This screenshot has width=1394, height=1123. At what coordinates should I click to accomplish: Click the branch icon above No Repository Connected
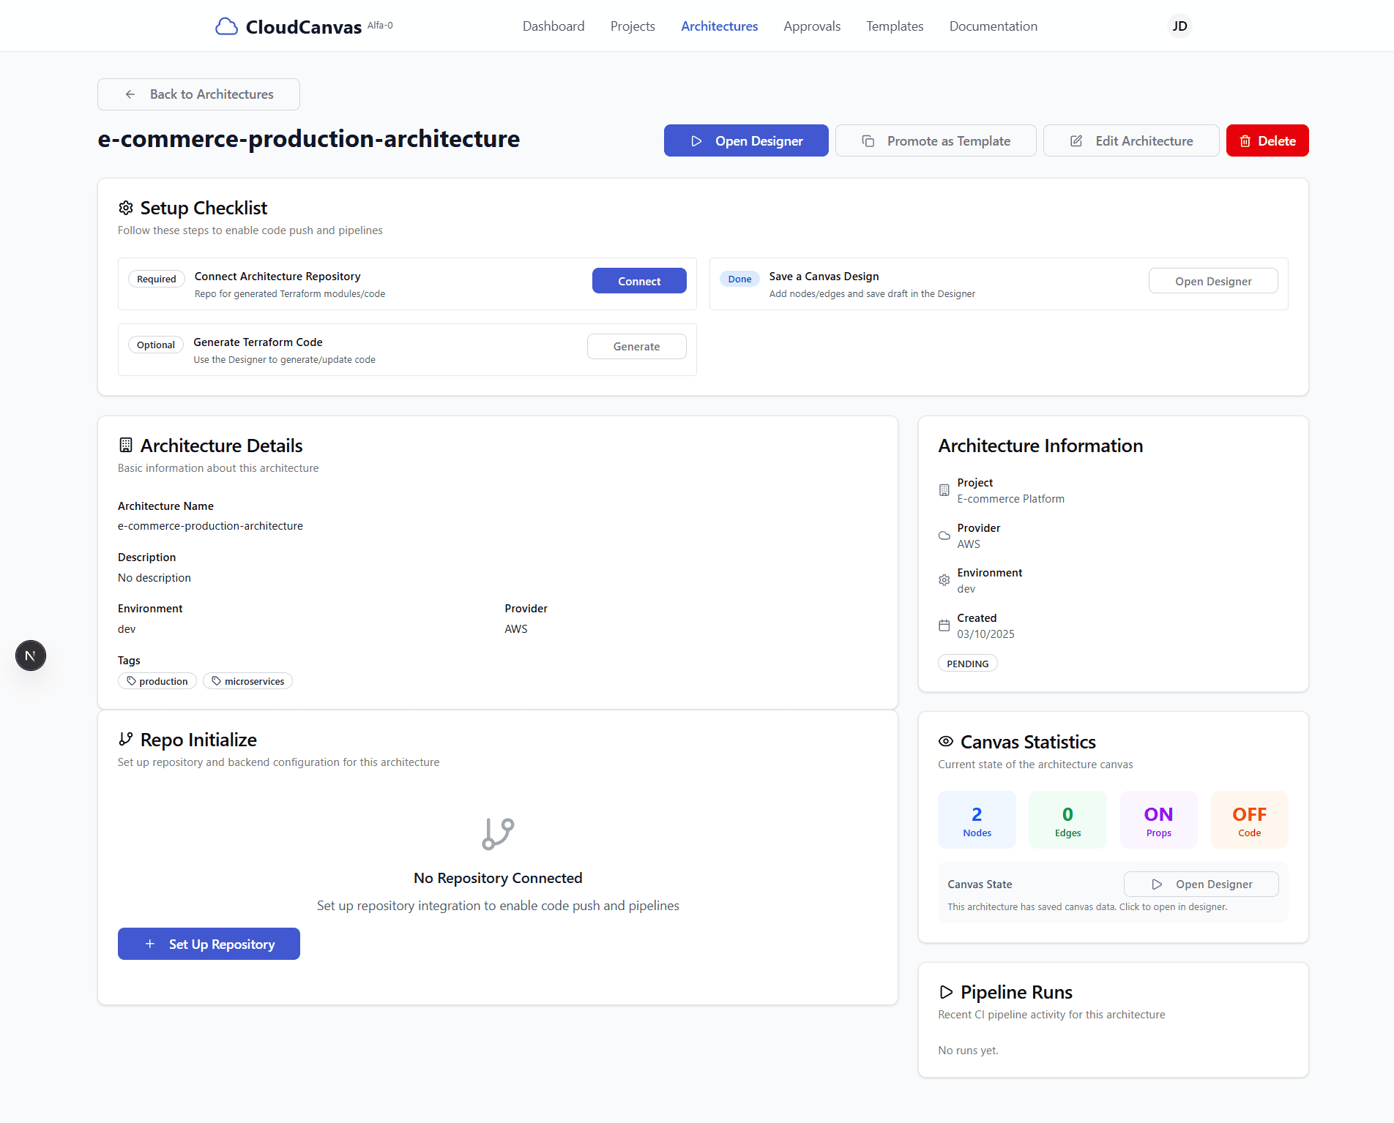[498, 834]
